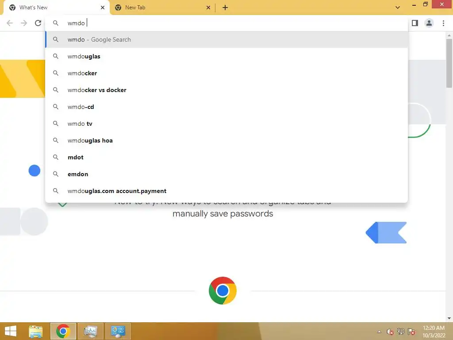Select the 'emdon' suggestion
Screen dimensions: 453x340
(227, 174)
